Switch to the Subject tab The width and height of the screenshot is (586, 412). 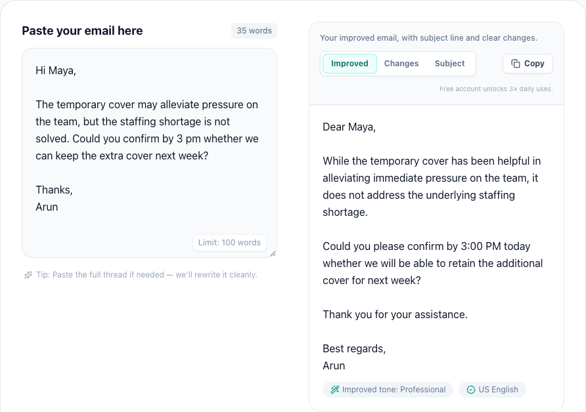pyautogui.click(x=449, y=64)
